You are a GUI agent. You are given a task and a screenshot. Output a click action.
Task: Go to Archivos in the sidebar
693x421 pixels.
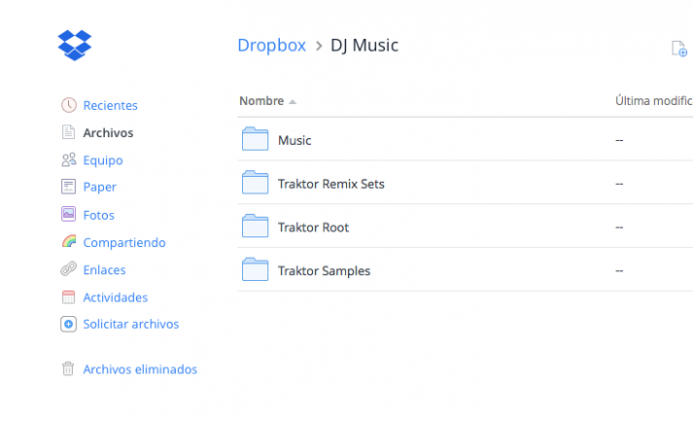(x=108, y=132)
